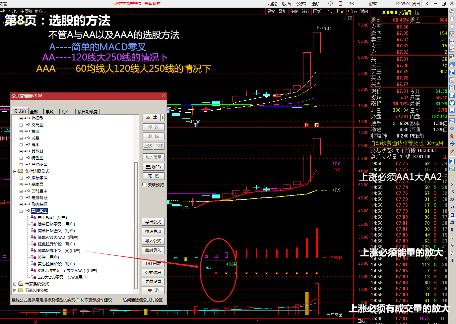Screen dimensions: 456x324
Task: Open the 公式 menu in top bar
Action: (x=301, y=4)
